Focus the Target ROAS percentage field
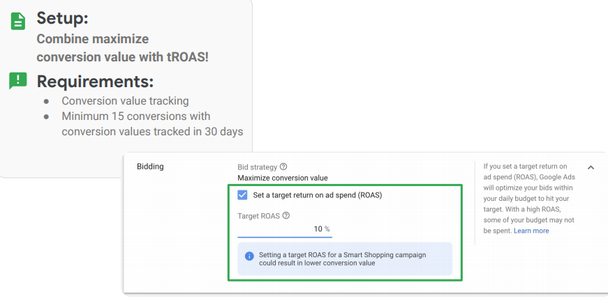608x297 pixels. pos(286,229)
